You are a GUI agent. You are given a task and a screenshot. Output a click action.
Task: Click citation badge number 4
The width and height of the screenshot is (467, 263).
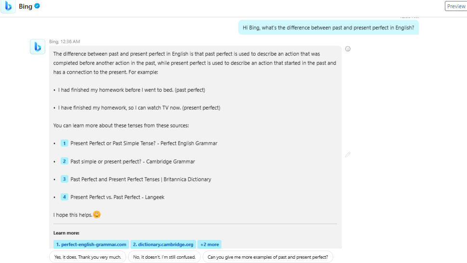pos(65,197)
